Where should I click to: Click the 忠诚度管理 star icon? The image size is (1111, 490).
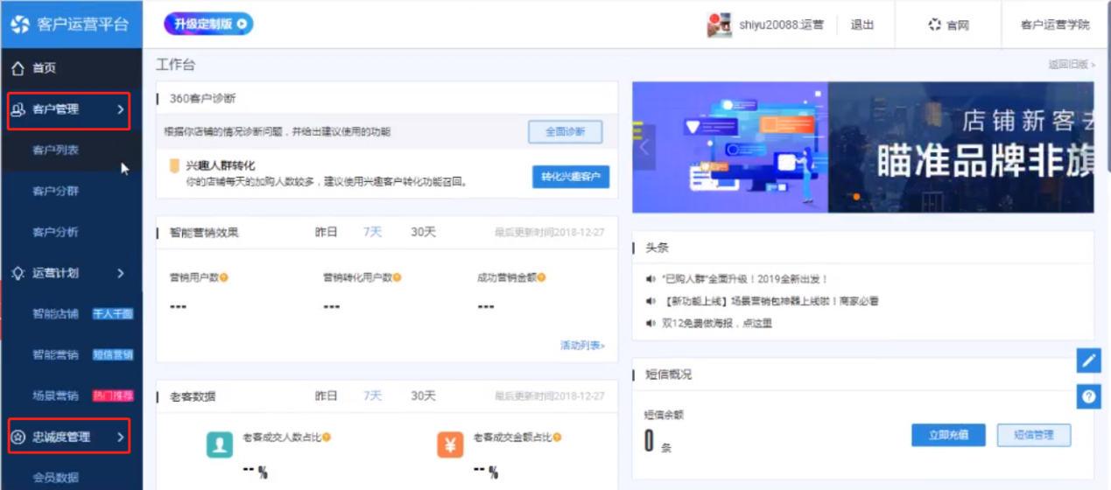click(x=18, y=437)
